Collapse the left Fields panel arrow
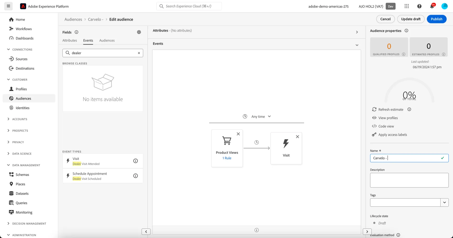The width and height of the screenshot is (453, 238). click(146, 231)
